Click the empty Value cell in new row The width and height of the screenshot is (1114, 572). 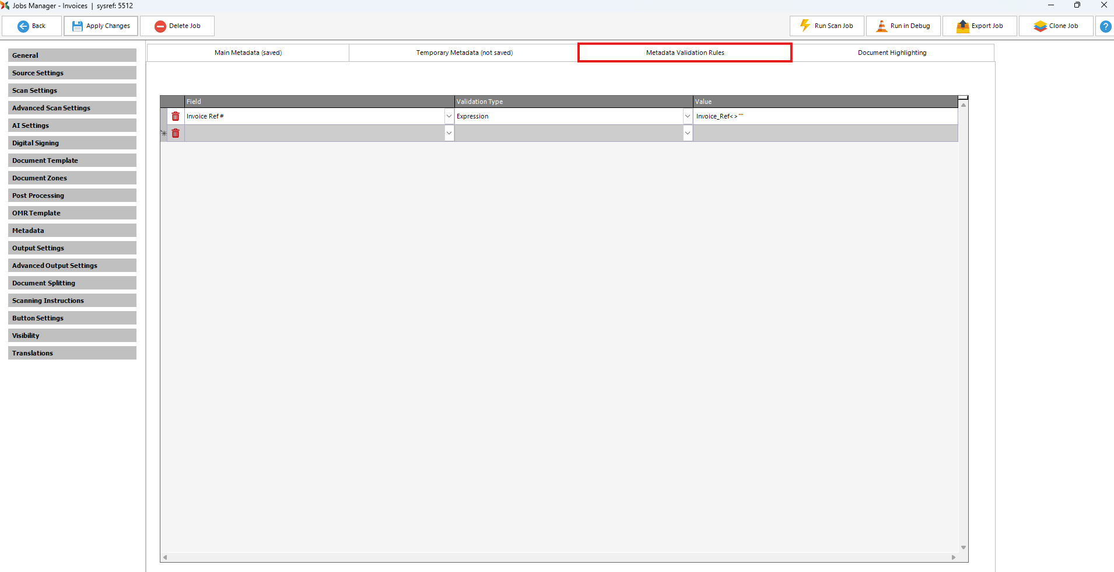point(825,133)
